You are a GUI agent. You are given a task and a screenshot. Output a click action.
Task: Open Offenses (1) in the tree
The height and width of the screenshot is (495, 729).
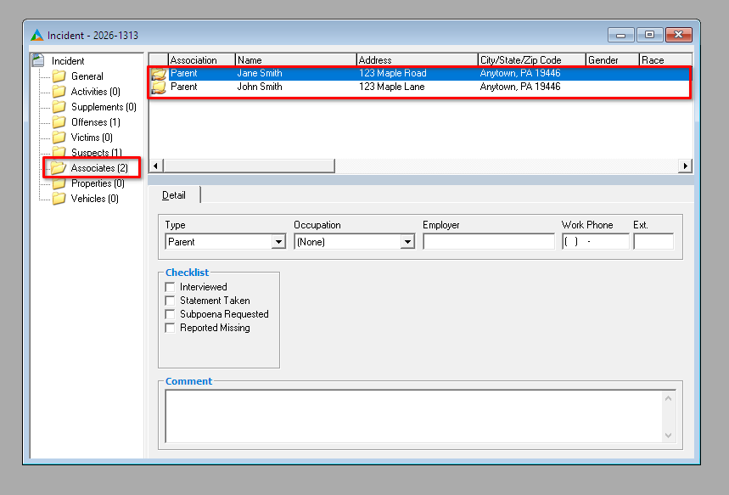point(95,122)
